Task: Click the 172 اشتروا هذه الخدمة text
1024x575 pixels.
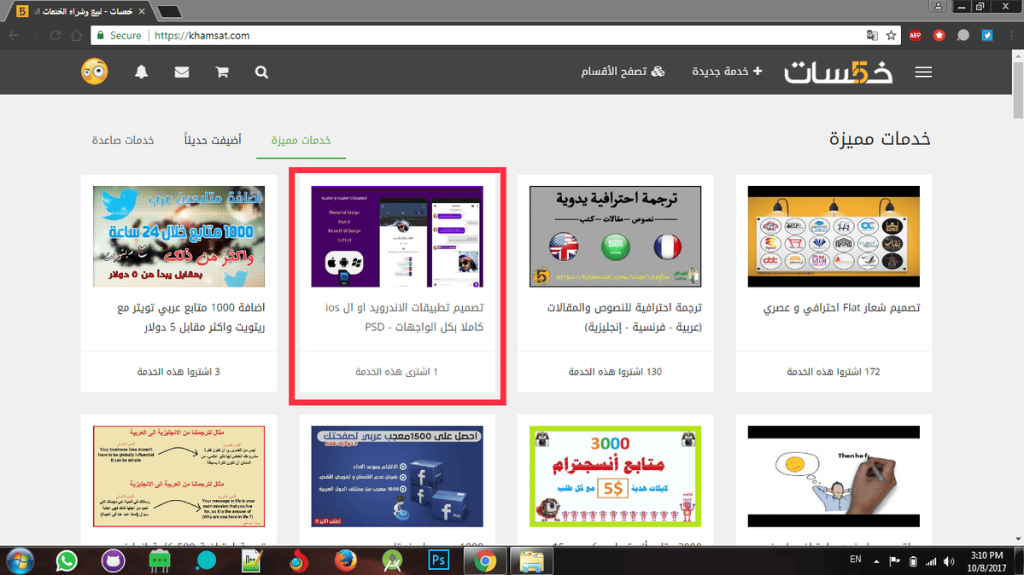Action: click(834, 371)
